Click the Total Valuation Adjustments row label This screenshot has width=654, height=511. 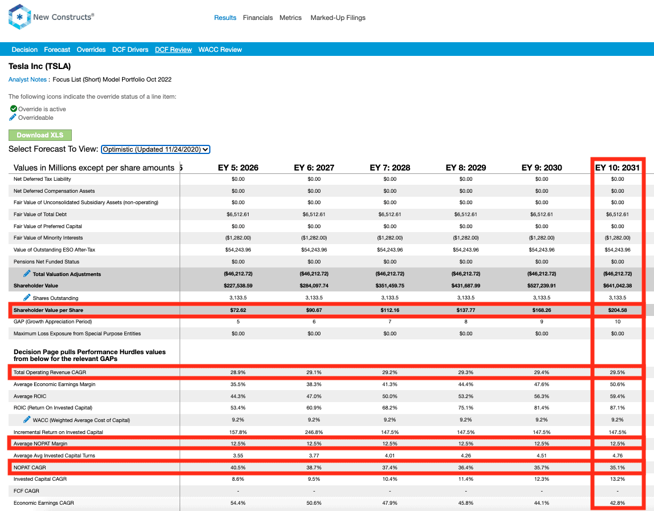(x=67, y=274)
